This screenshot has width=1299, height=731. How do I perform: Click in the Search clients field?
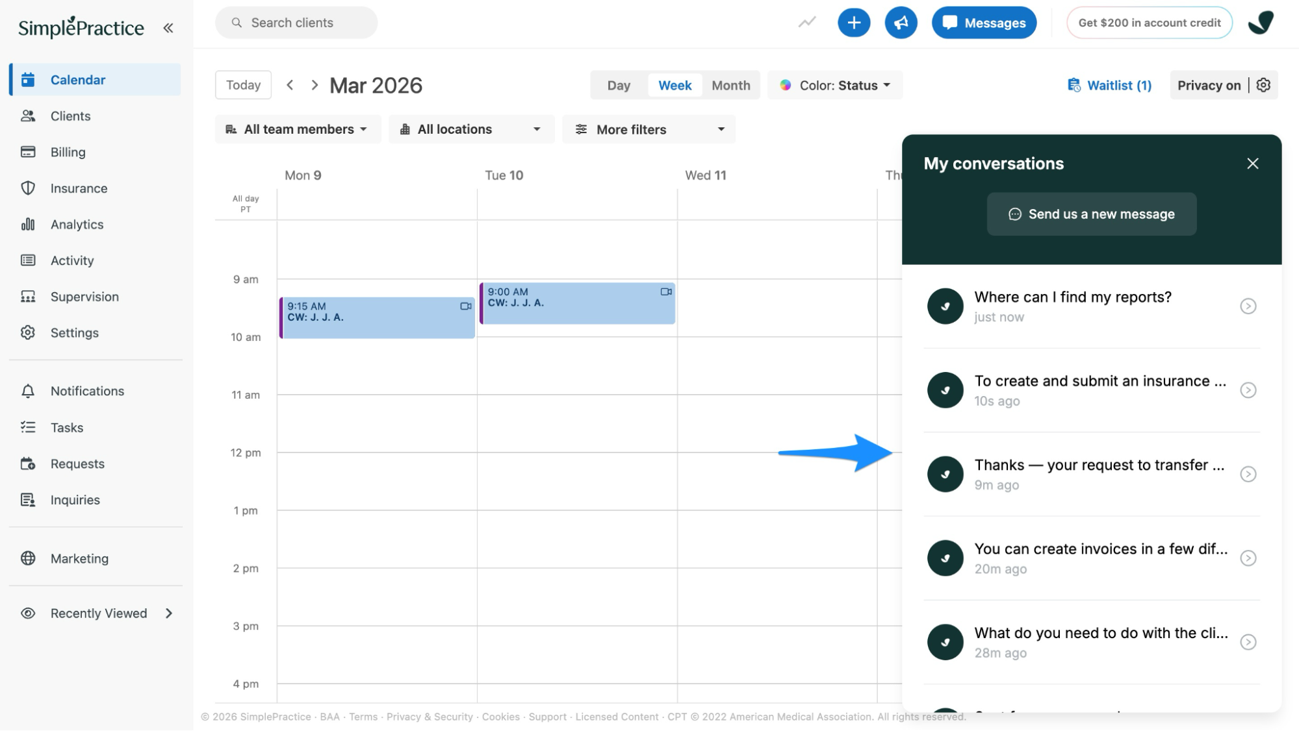(296, 23)
